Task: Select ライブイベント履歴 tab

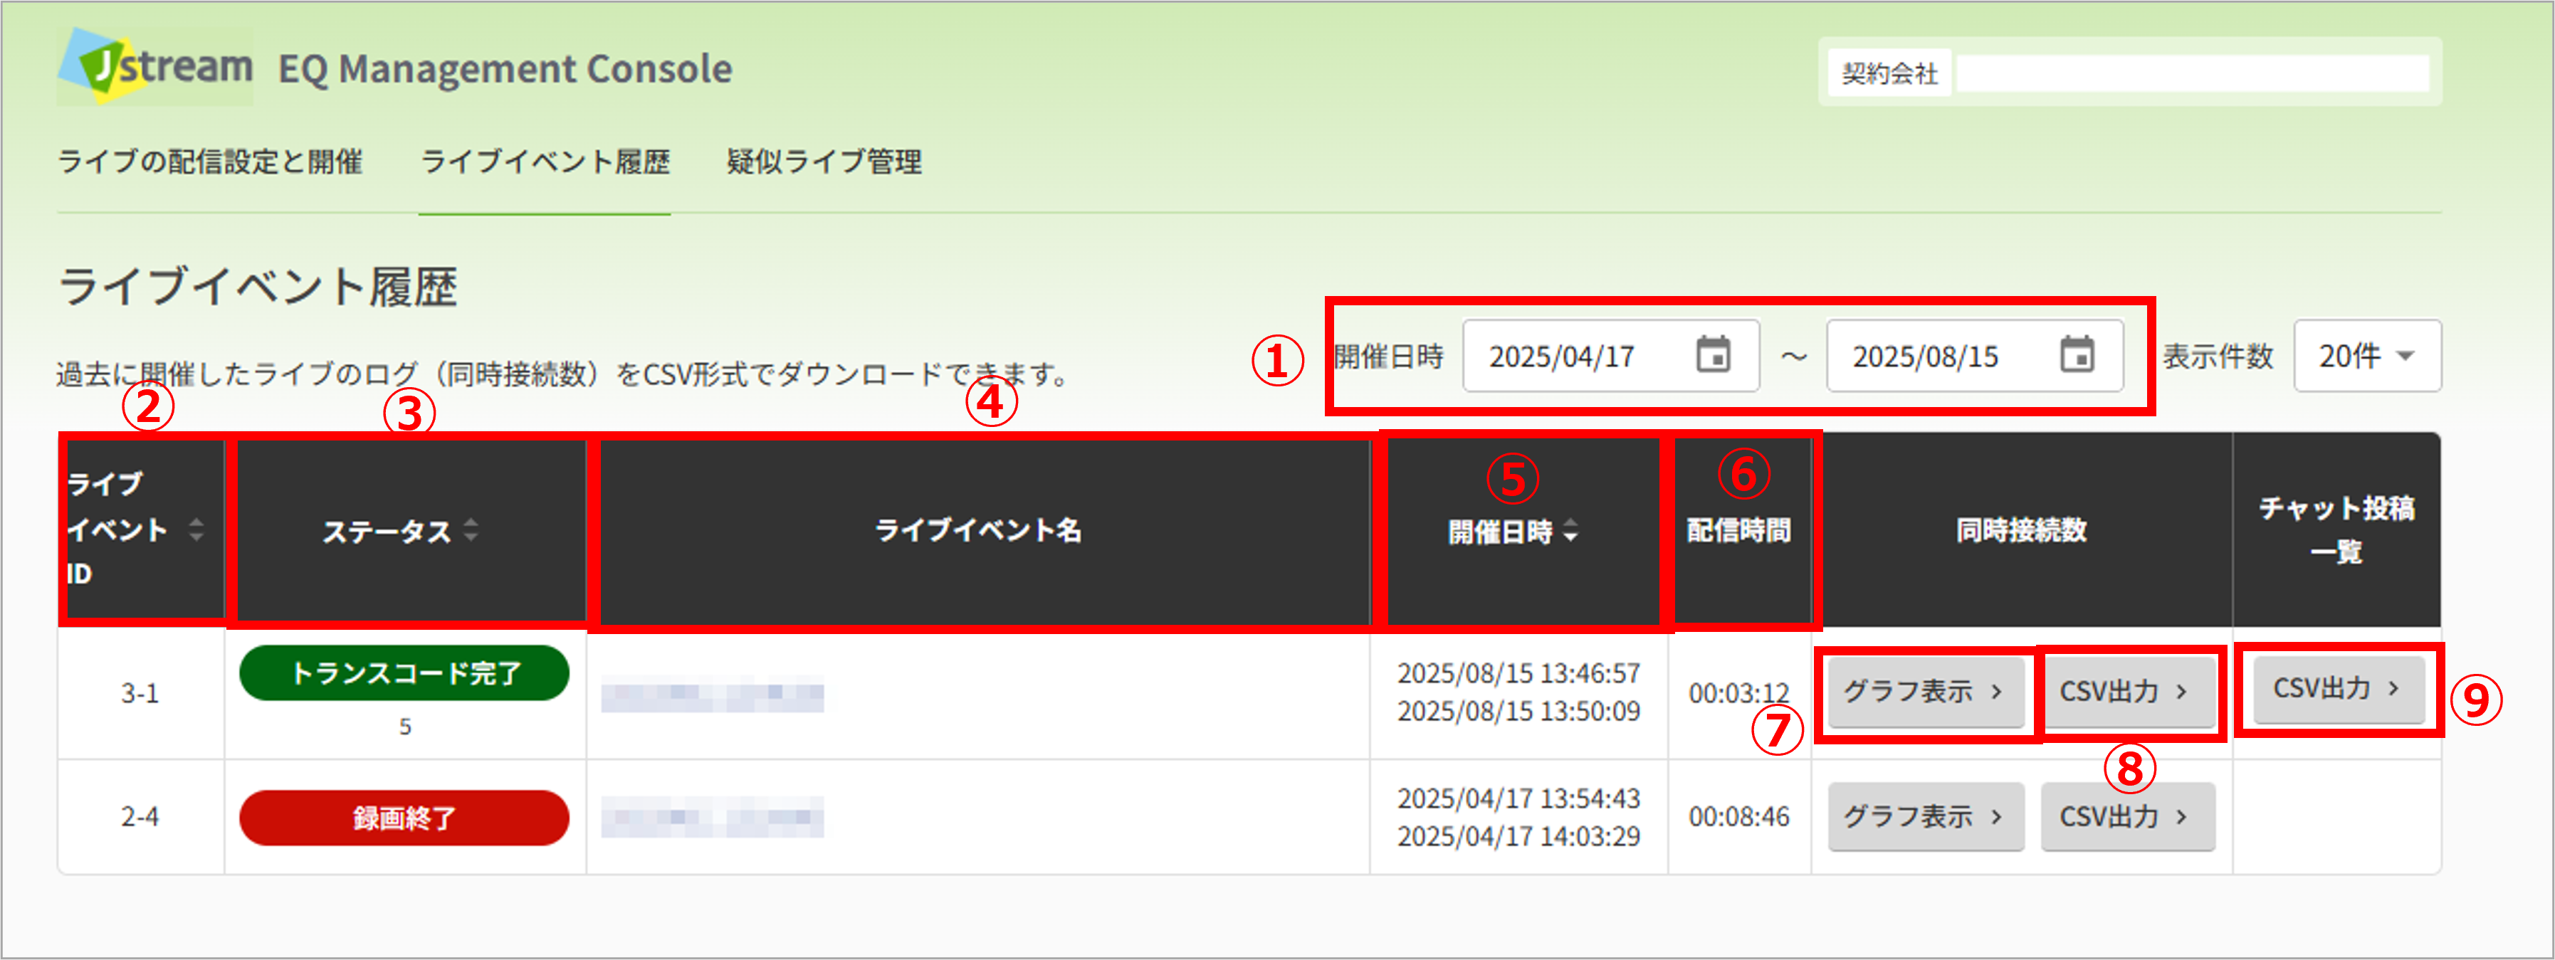Action: click(545, 162)
